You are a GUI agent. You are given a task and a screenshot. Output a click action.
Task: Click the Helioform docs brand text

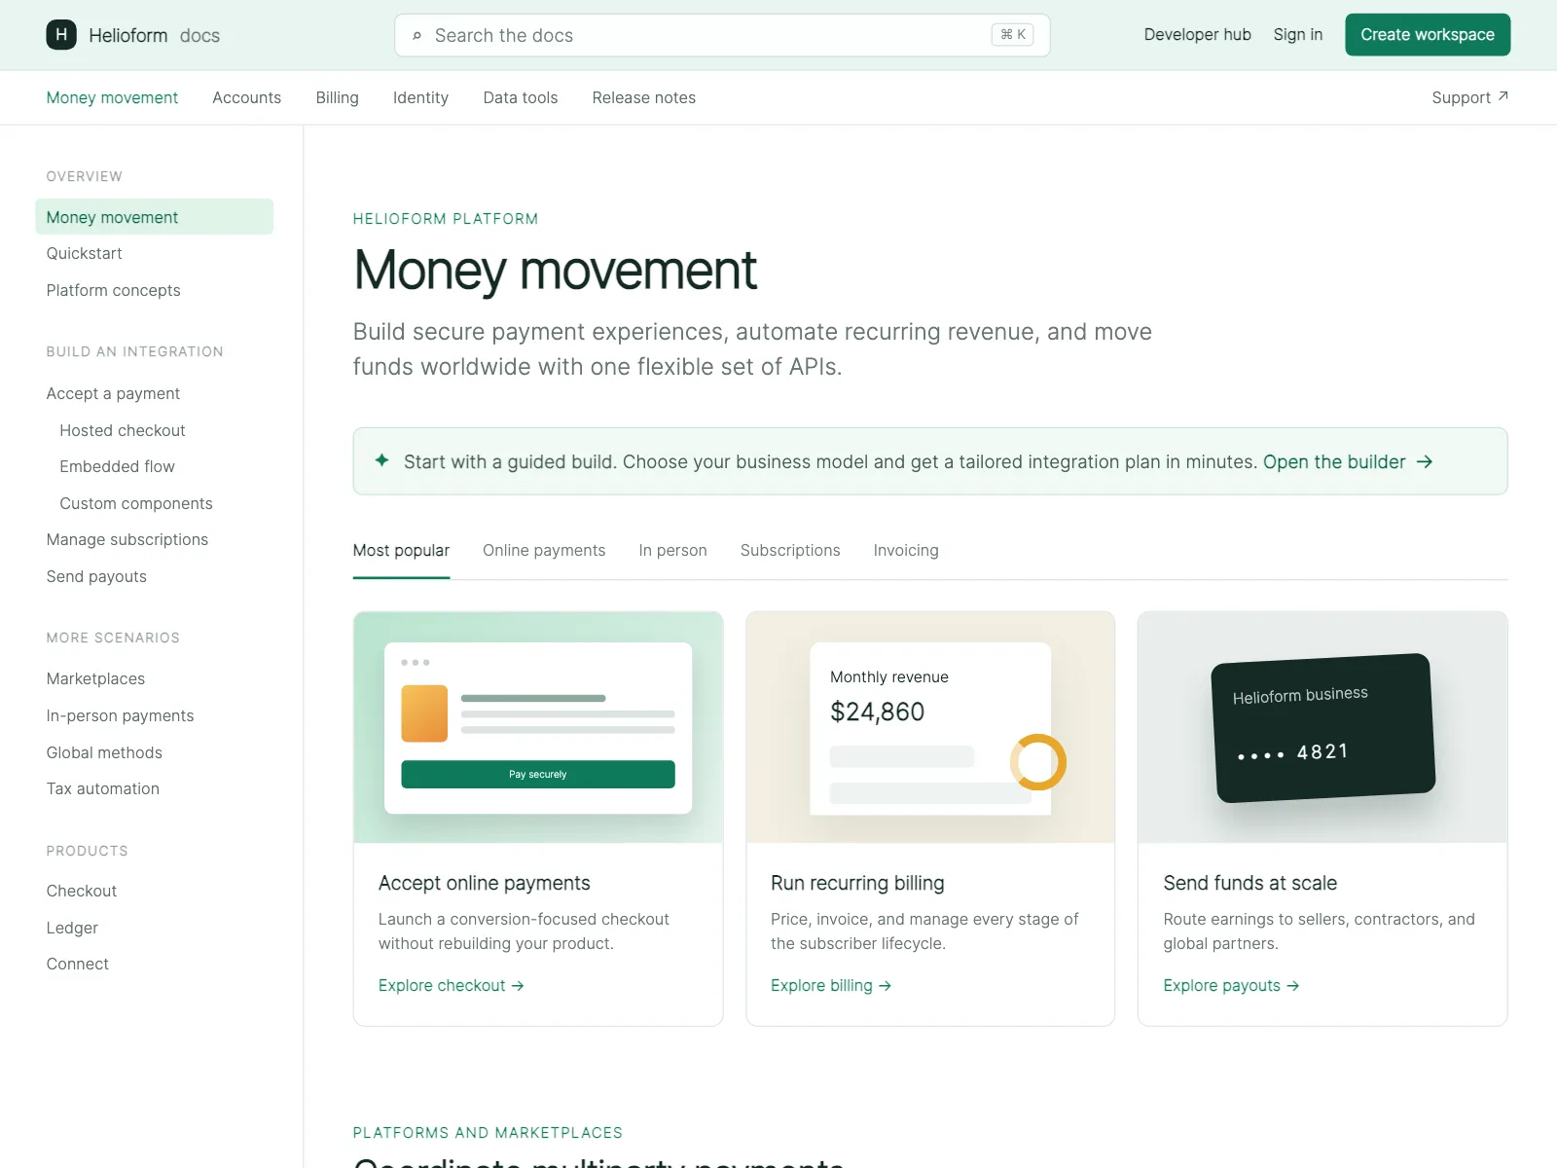coord(154,35)
